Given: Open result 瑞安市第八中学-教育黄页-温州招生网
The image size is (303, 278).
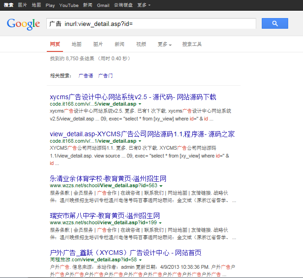Looking at the screenshot, I should click(105, 215).
